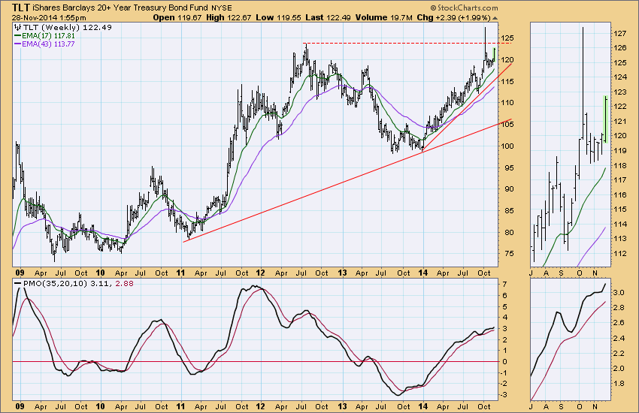Viewport: 639px width, 413px height.
Task: Click the 125 level on main price scale
Action: pos(508,38)
